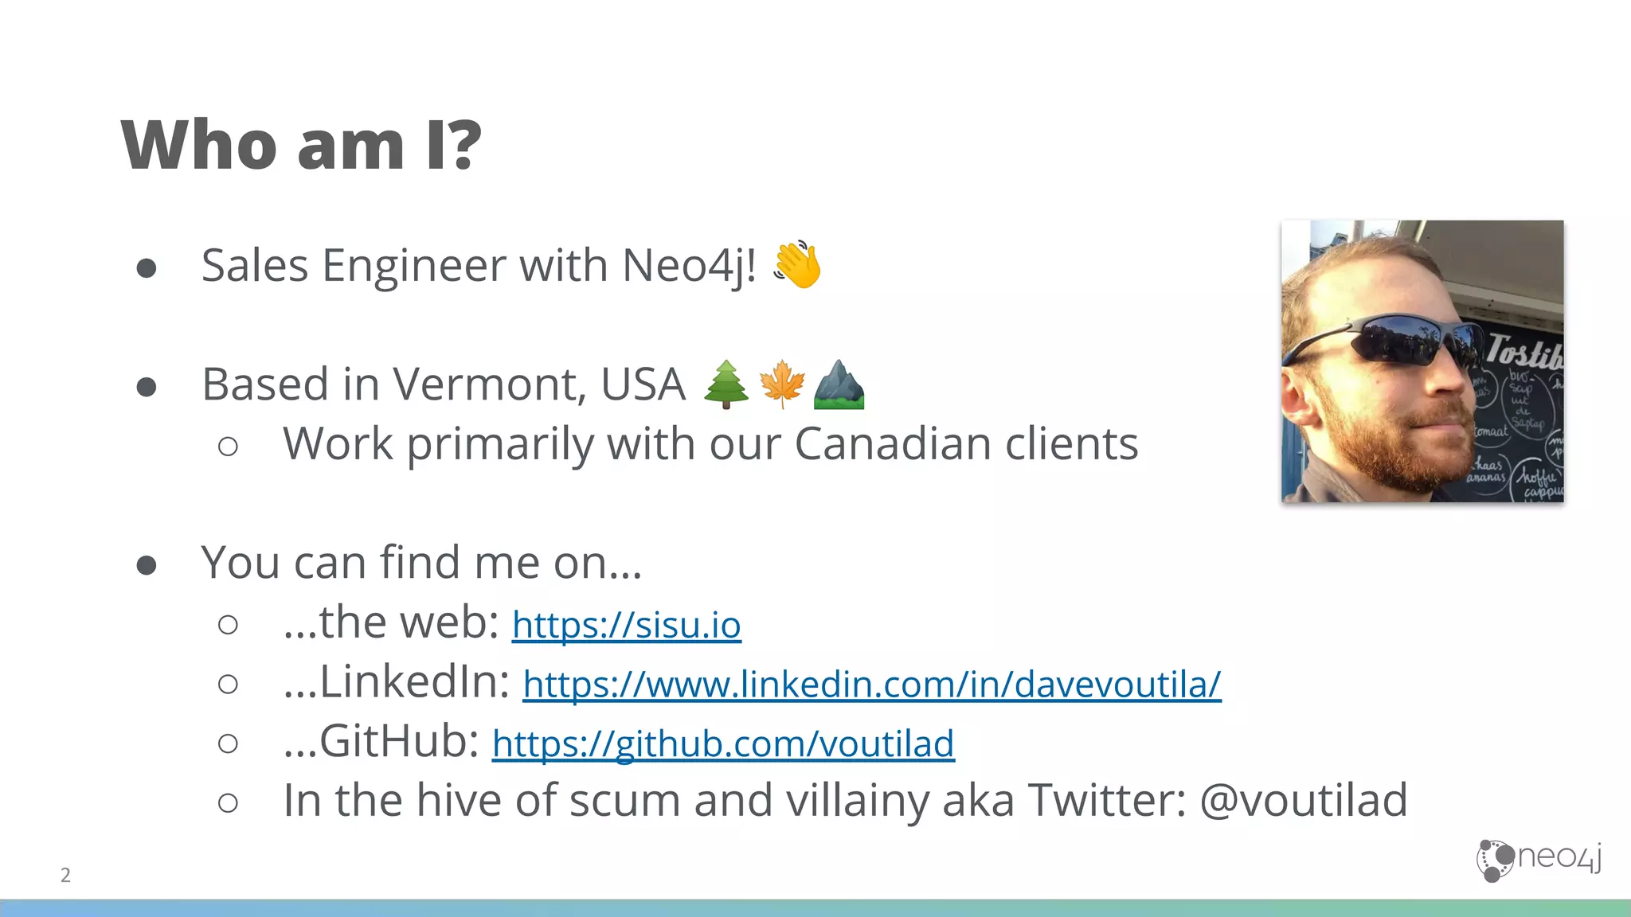This screenshot has width=1631, height=917.
Task: Open the github.com/voutilad link
Action: point(722,744)
